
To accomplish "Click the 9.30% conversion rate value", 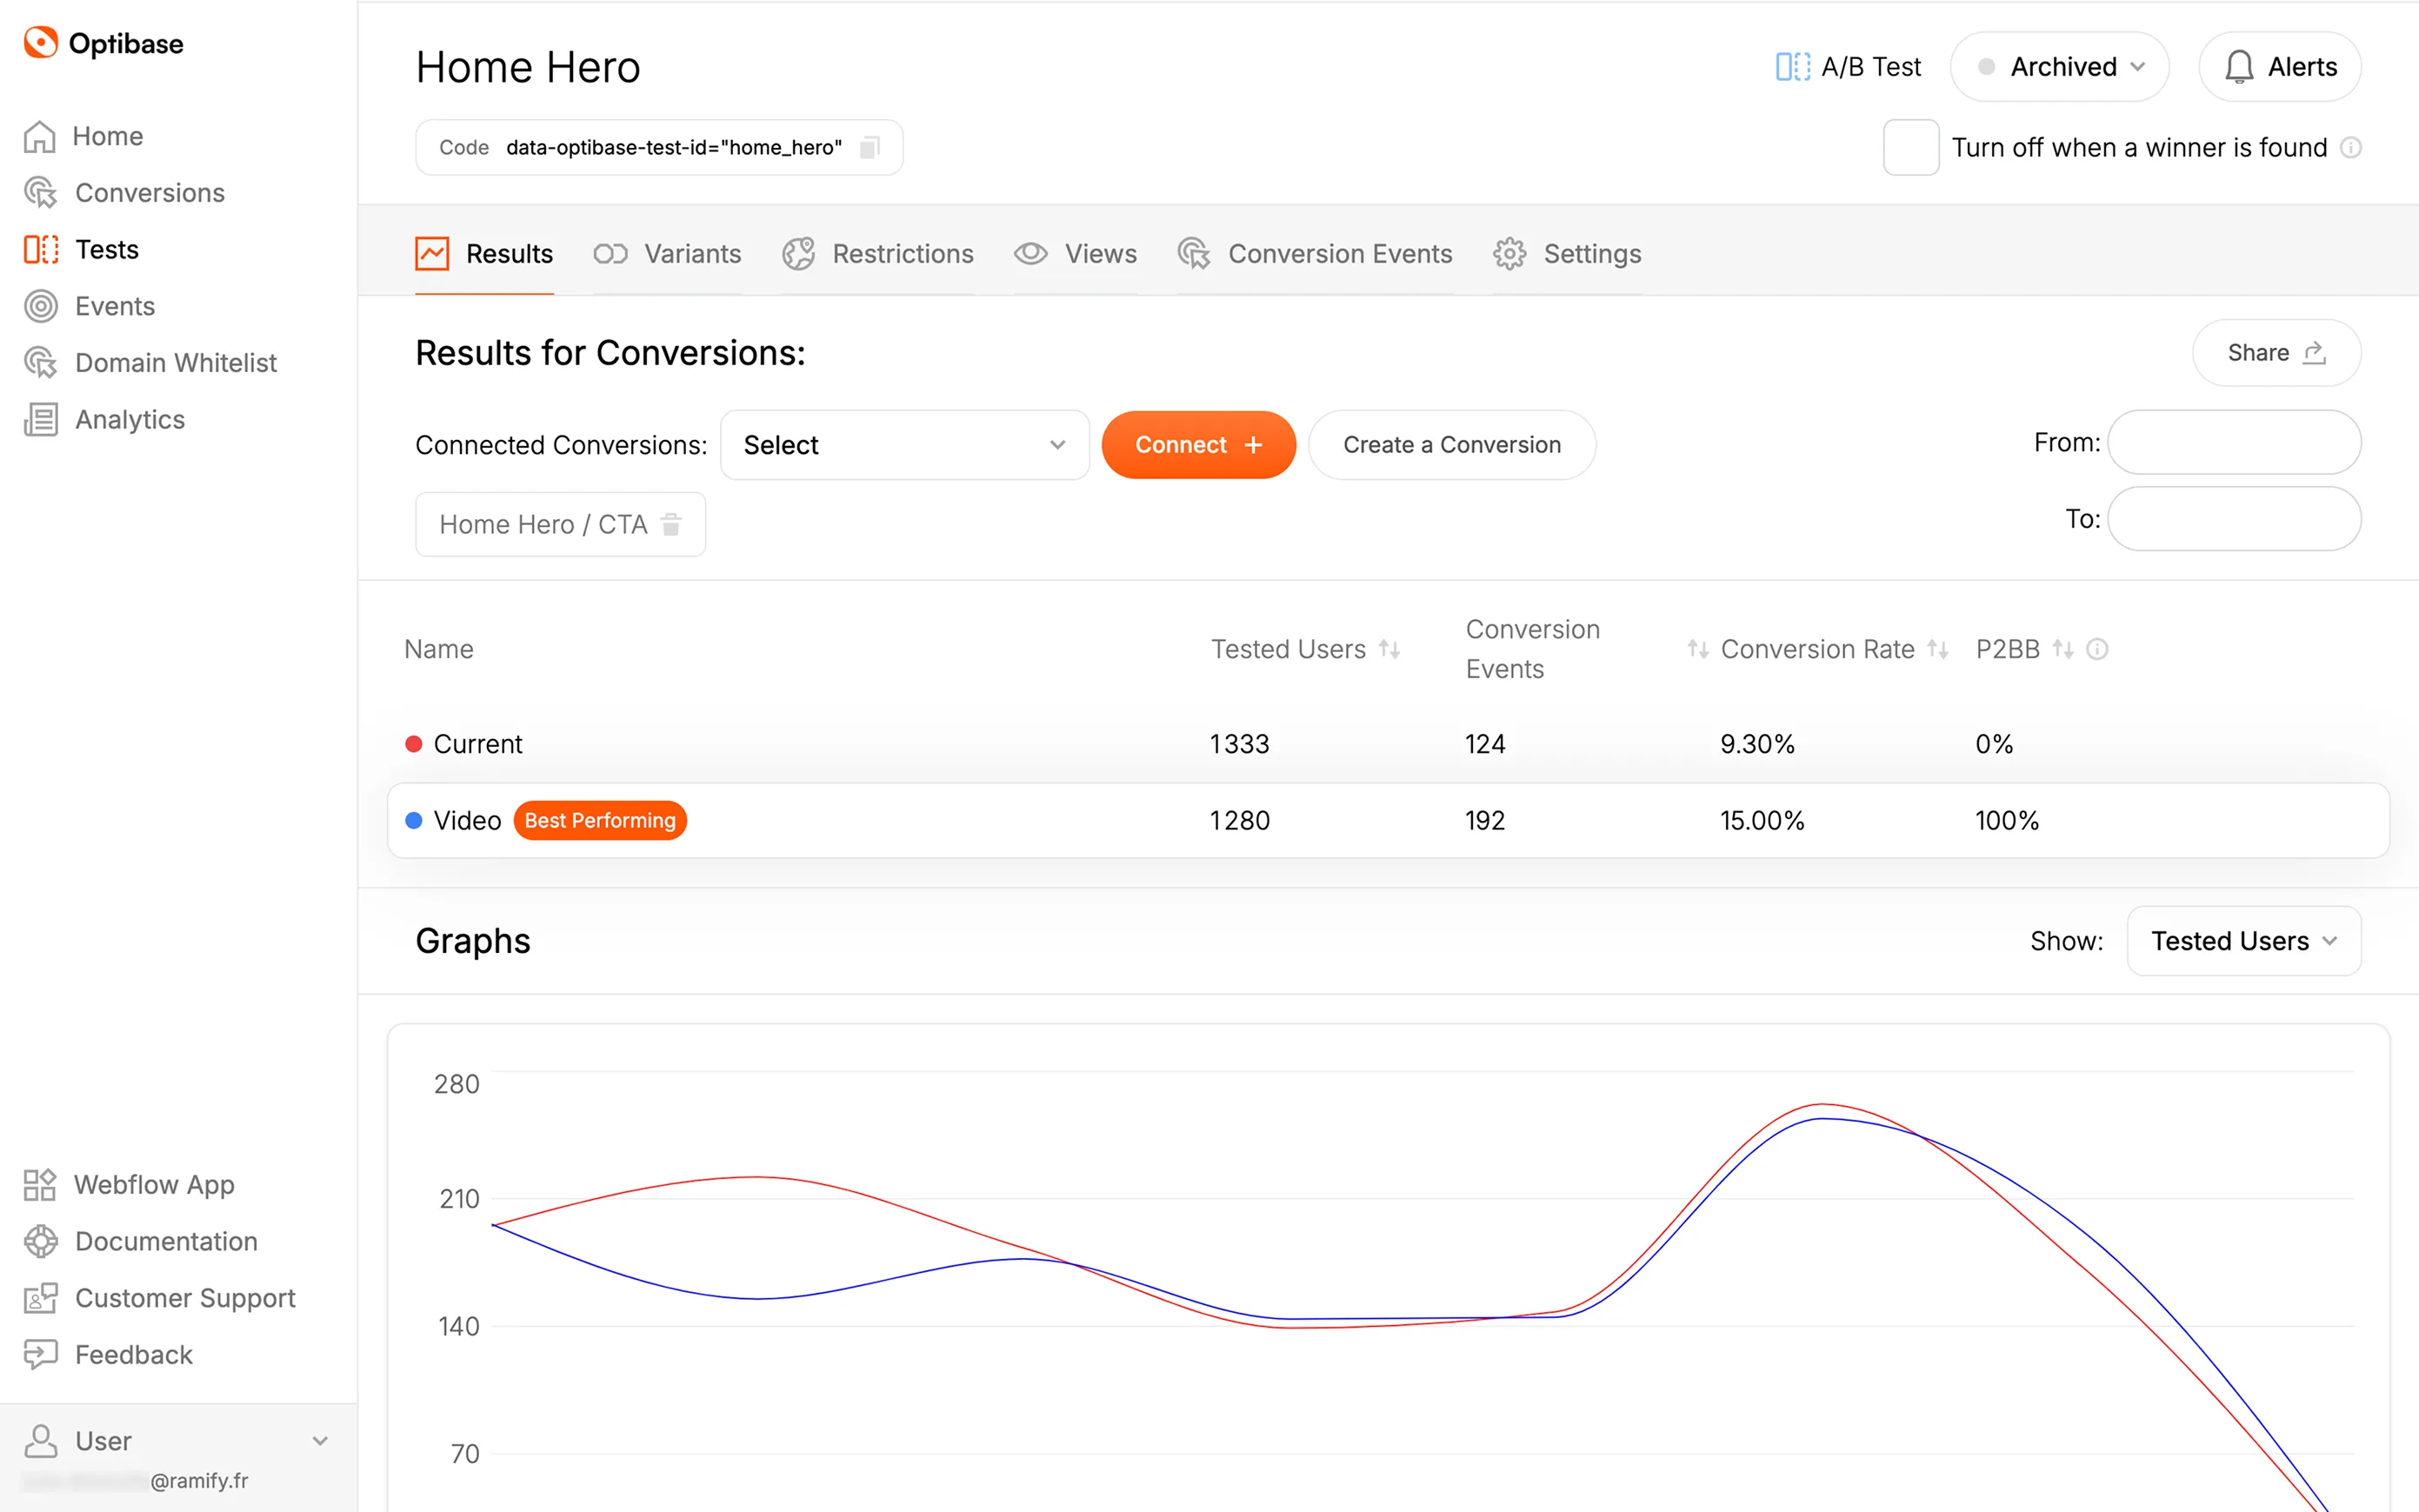I will 1757,744.
